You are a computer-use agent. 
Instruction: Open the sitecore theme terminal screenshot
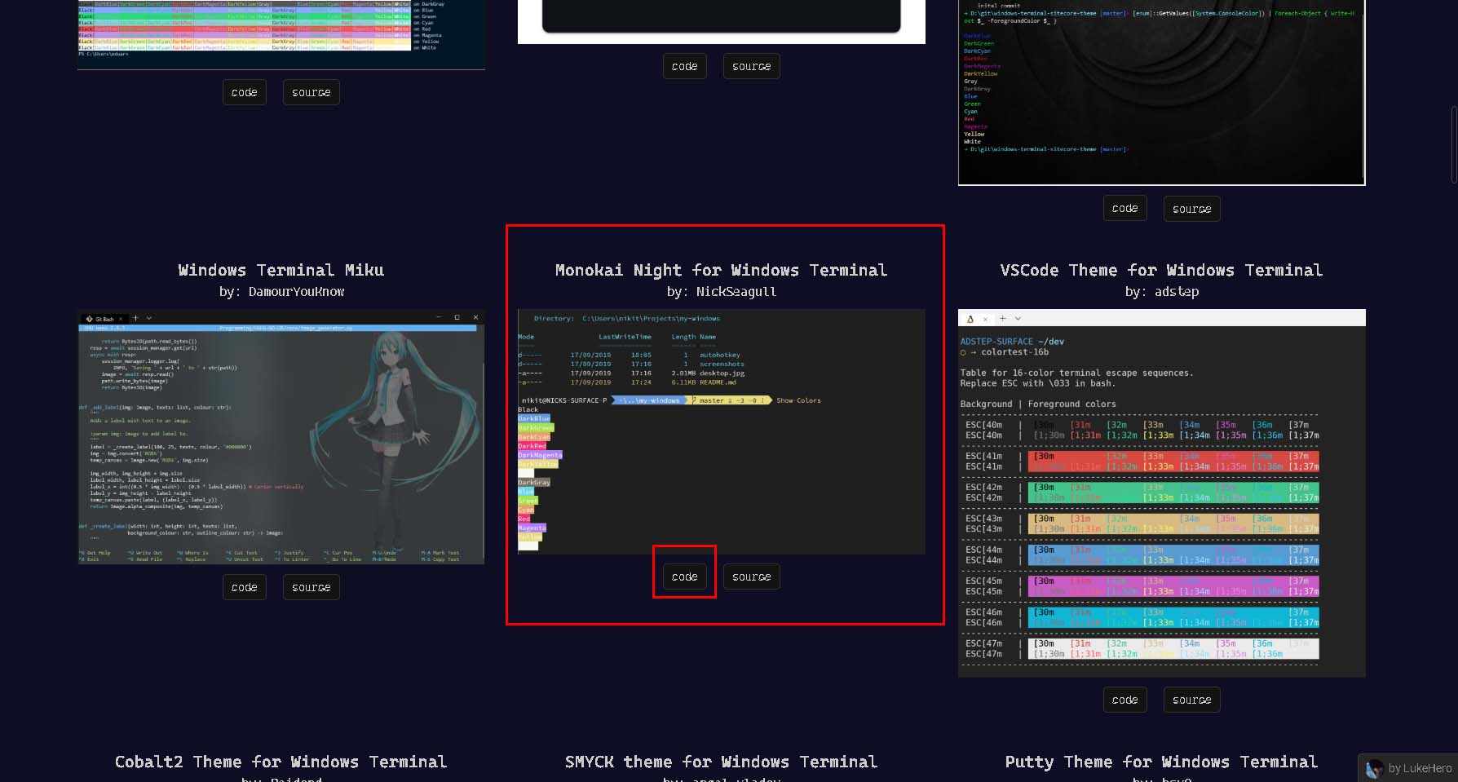tap(1162, 92)
